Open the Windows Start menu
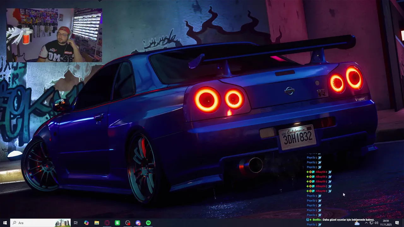Image resolution: width=404 pixels, height=227 pixels. [x=5, y=223]
